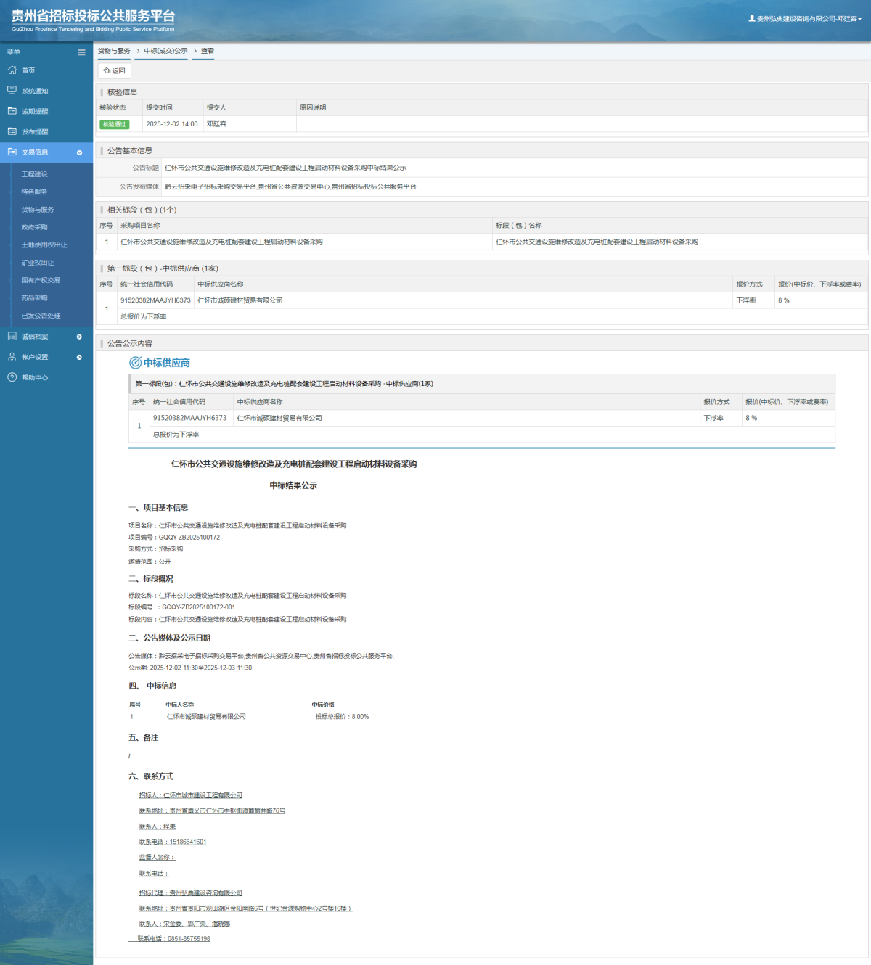This screenshot has height=965, width=871.
Task: Click the 返回 back button
Action: 115,71
